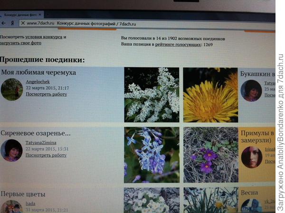Click the stop-loading X icon in address bar

coord(22,23)
